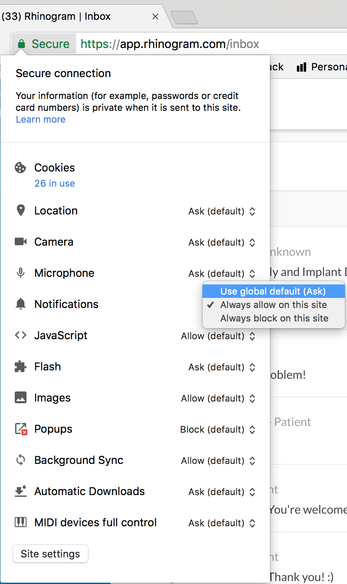Click the MIDI devices full control label

pos(96,522)
